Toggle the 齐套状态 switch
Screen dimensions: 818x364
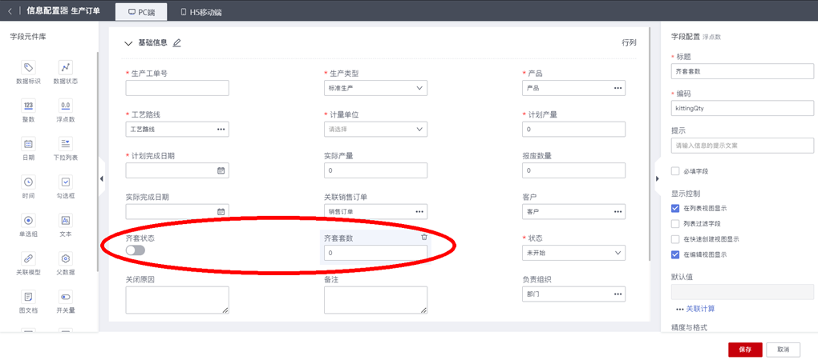pyautogui.click(x=136, y=250)
